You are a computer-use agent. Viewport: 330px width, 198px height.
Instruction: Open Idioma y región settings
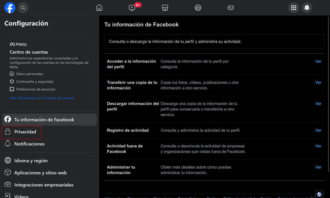[x=49, y=161]
